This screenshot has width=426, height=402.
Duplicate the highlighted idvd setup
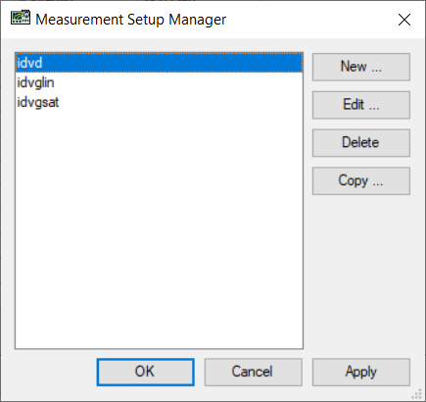pos(361,180)
